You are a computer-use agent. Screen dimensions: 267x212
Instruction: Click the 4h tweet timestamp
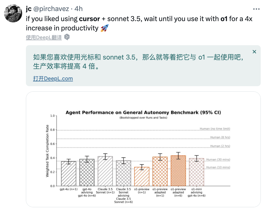[78, 9]
